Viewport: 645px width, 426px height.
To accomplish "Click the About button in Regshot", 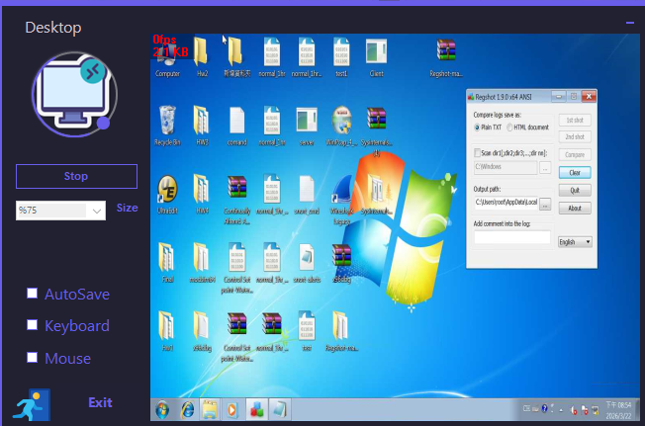I will [575, 208].
